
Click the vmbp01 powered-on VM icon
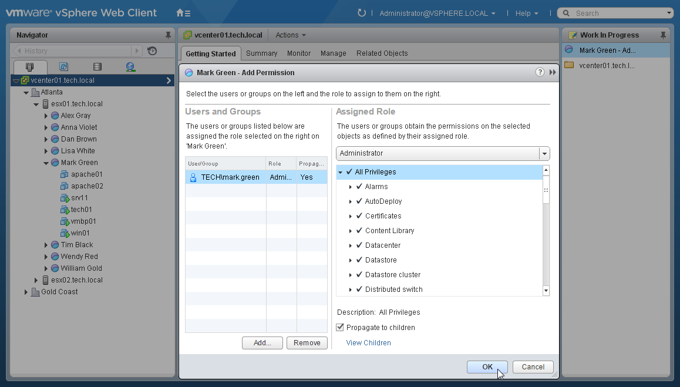(x=65, y=221)
